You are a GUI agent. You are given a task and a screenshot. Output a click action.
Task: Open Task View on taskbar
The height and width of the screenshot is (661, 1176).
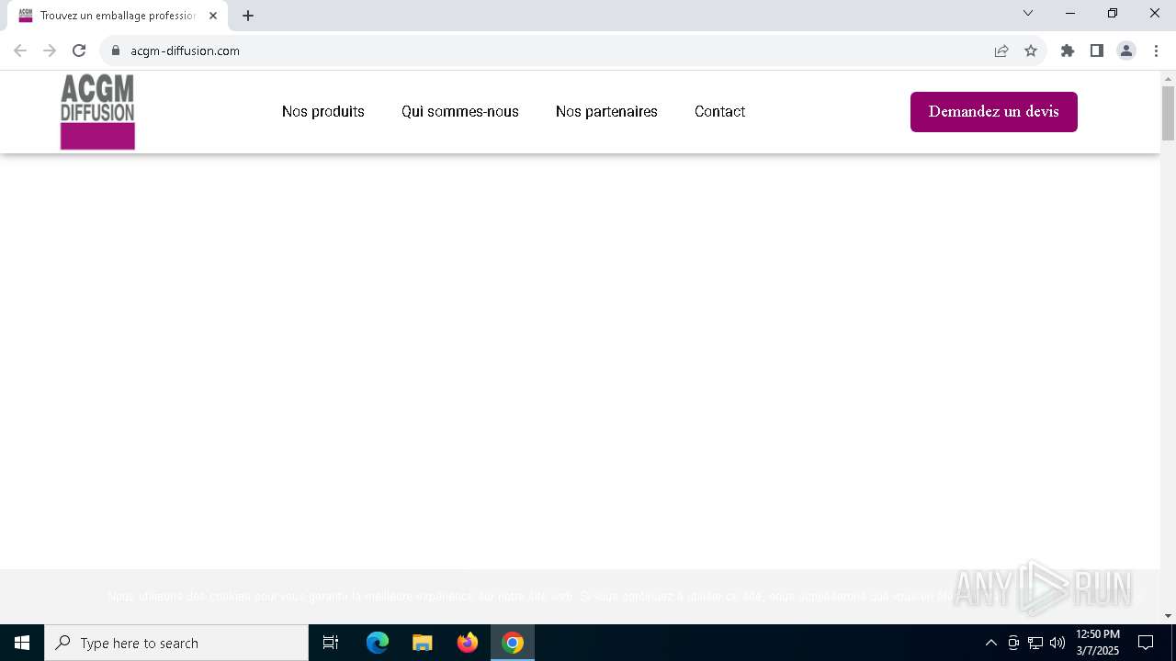tap(331, 643)
